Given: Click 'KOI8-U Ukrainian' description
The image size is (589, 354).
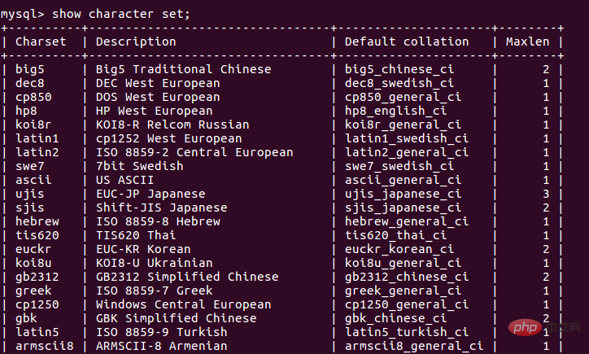Looking at the screenshot, I should (154, 263).
